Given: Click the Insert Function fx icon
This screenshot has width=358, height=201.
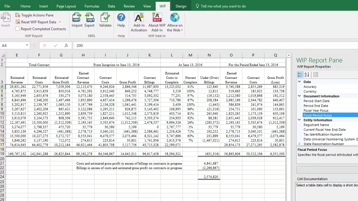Looking at the screenshot, I should coord(66,45).
